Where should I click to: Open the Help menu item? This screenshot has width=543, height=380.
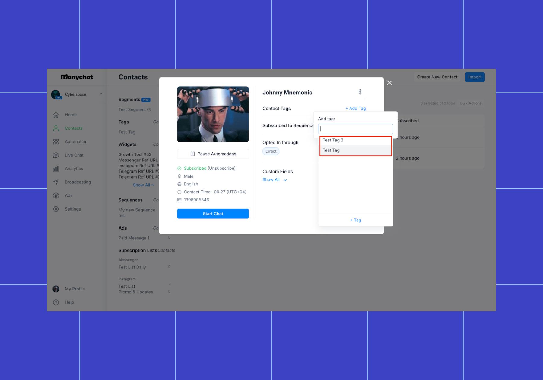(x=69, y=302)
